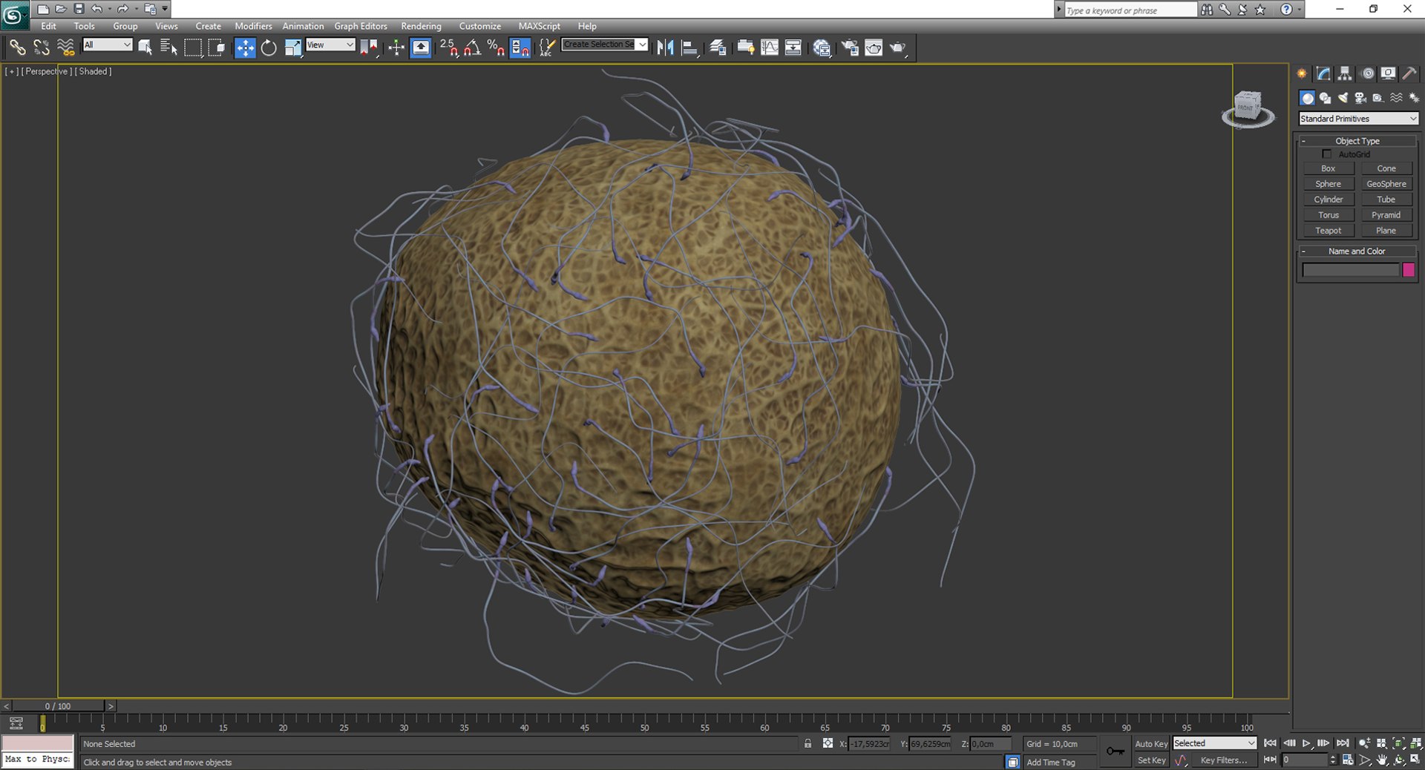Toggle Set Key mode
Screen dimensions: 1425x770
(1152, 760)
